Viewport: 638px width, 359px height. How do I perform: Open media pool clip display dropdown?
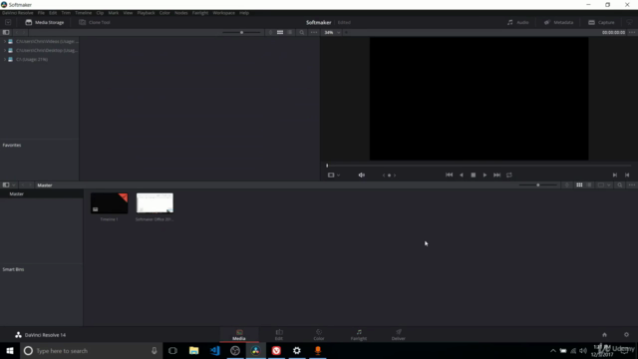point(604,185)
